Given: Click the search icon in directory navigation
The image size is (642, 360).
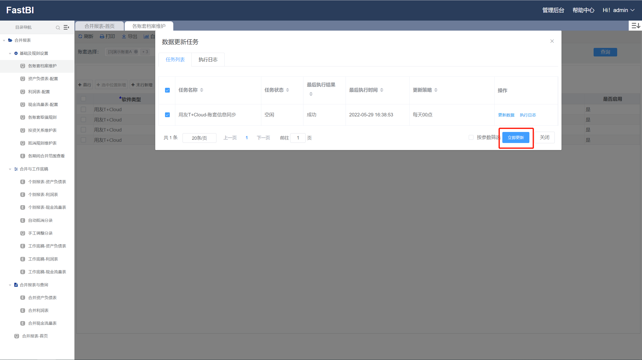Looking at the screenshot, I should (x=58, y=28).
